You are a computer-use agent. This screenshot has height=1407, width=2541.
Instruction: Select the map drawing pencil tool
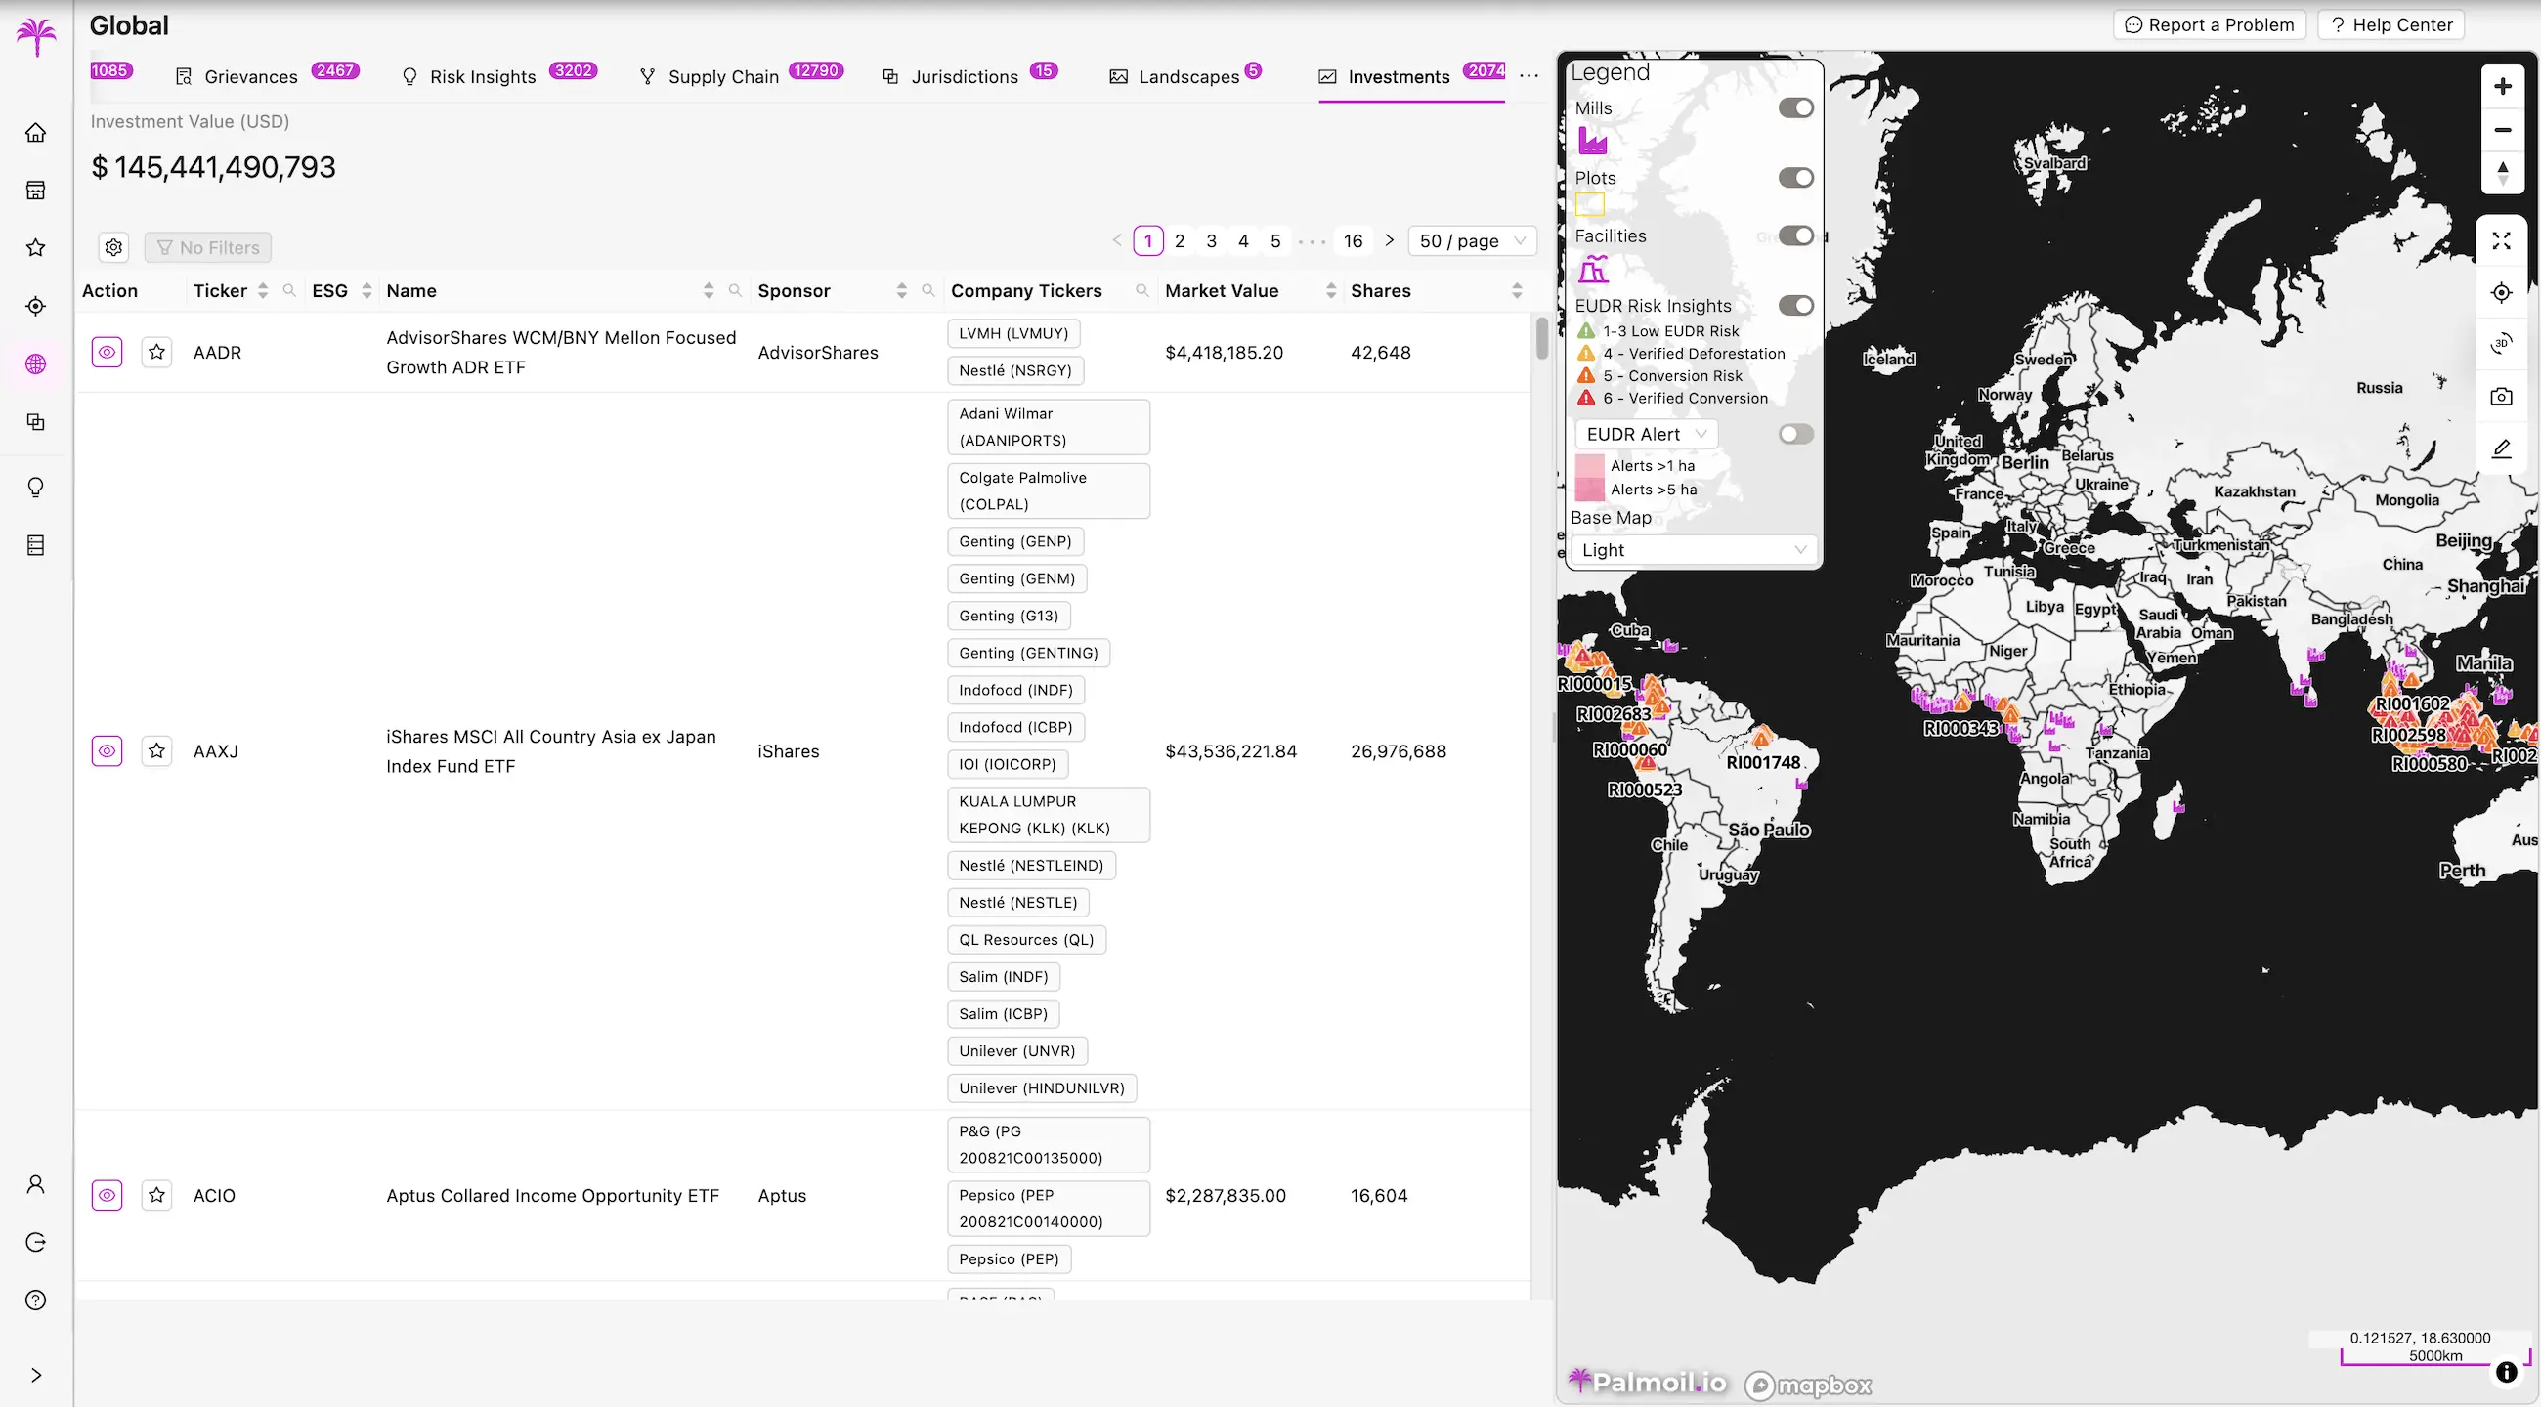2503,448
